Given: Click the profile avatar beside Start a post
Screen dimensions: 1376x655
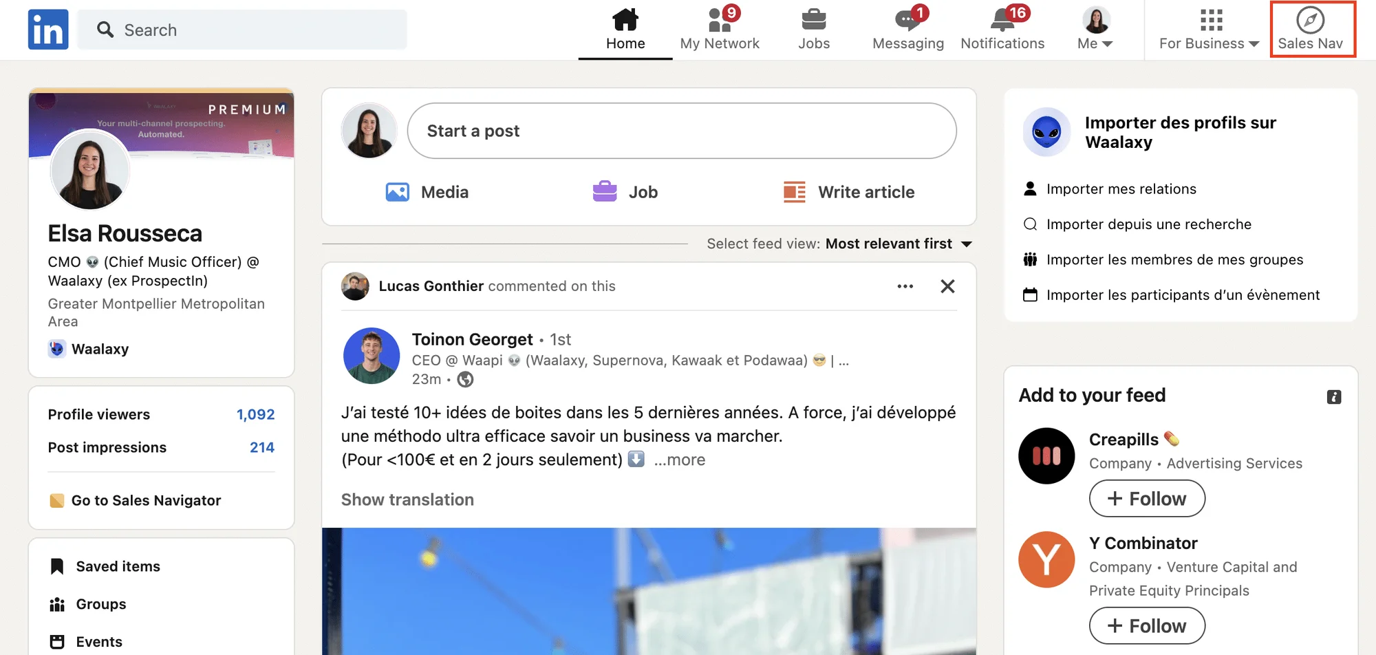Looking at the screenshot, I should tap(369, 131).
